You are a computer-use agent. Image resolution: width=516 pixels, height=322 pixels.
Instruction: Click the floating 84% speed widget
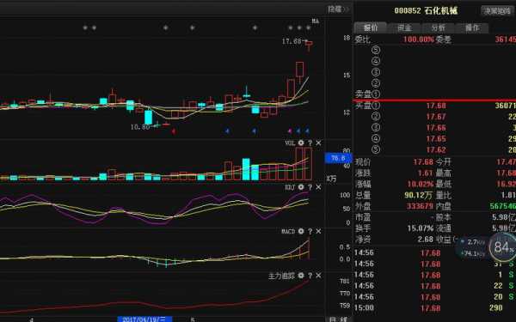501,247
